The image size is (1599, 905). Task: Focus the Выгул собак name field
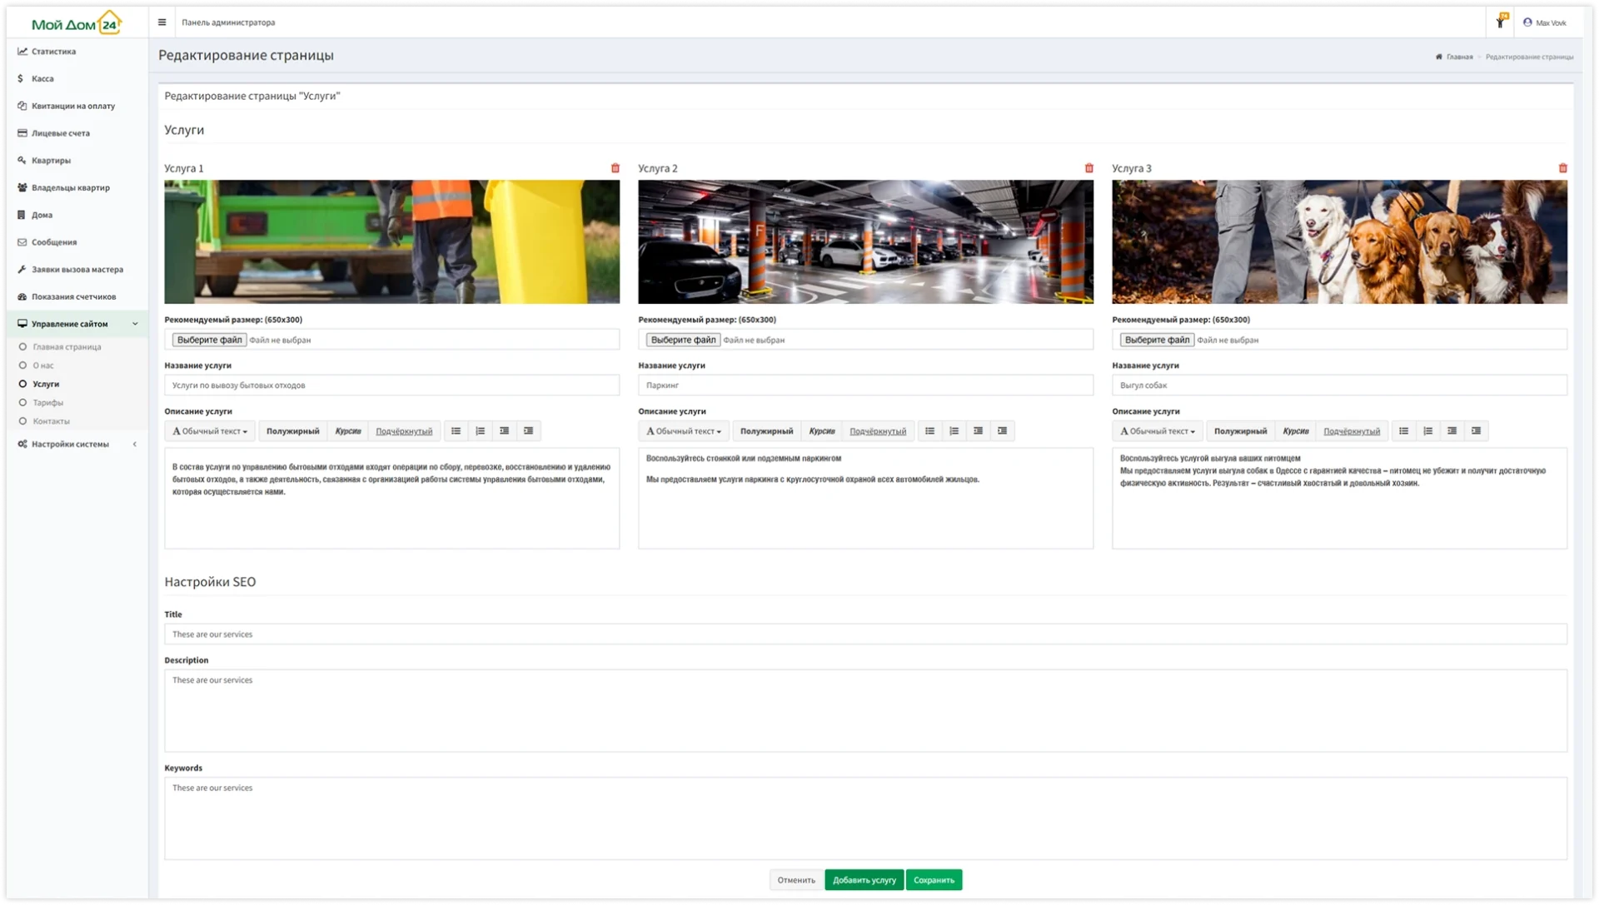[x=1339, y=385]
